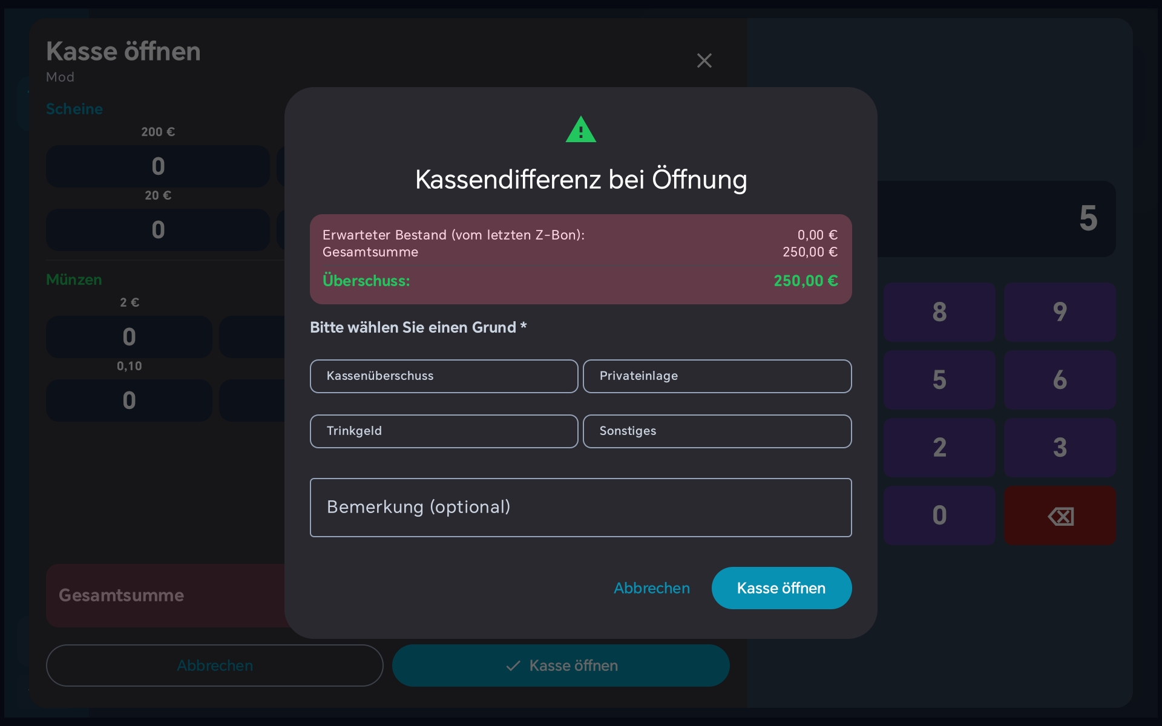Select Kassenüberschuss as the reason
The width and height of the screenshot is (1162, 726).
444,376
